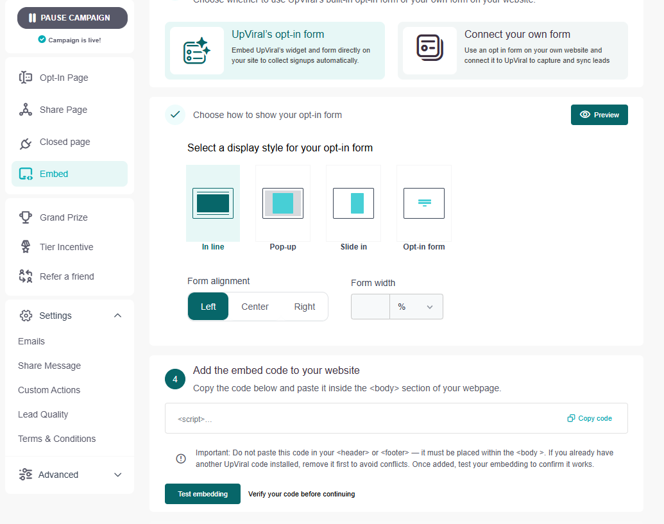Select the Pop-up display style
Viewport: 664px width, 524px height.
pyautogui.click(x=283, y=203)
